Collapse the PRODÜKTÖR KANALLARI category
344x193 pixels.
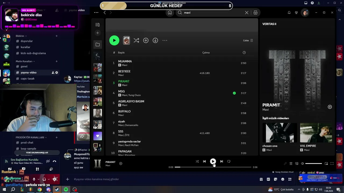pos(31,138)
